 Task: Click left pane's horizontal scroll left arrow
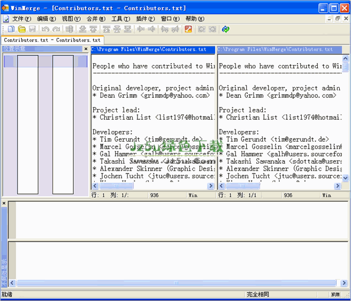pos(95,186)
